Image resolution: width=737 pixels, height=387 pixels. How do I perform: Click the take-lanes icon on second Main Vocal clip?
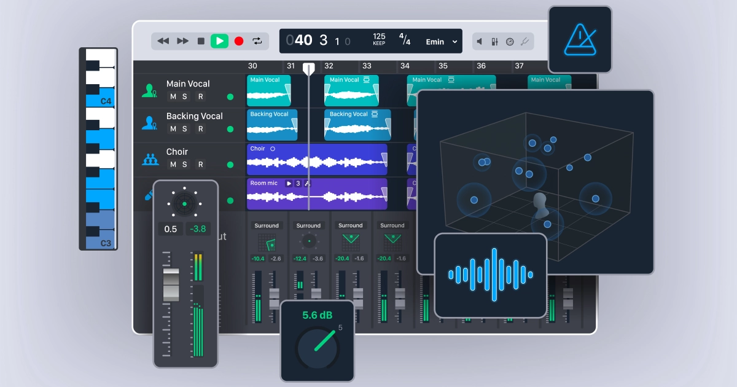366,80
